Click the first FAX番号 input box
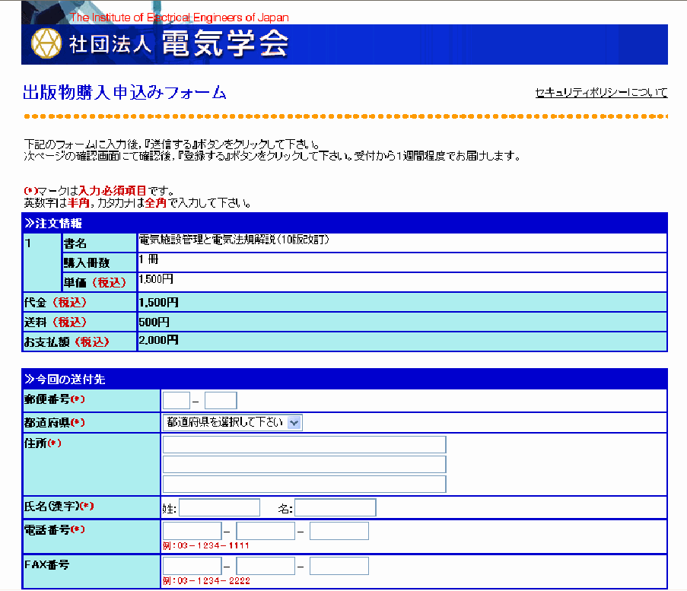 (192, 566)
